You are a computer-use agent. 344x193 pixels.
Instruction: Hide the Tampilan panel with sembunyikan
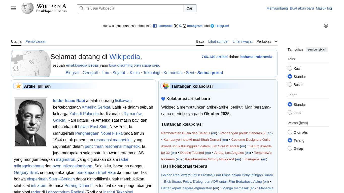(x=317, y=50)
